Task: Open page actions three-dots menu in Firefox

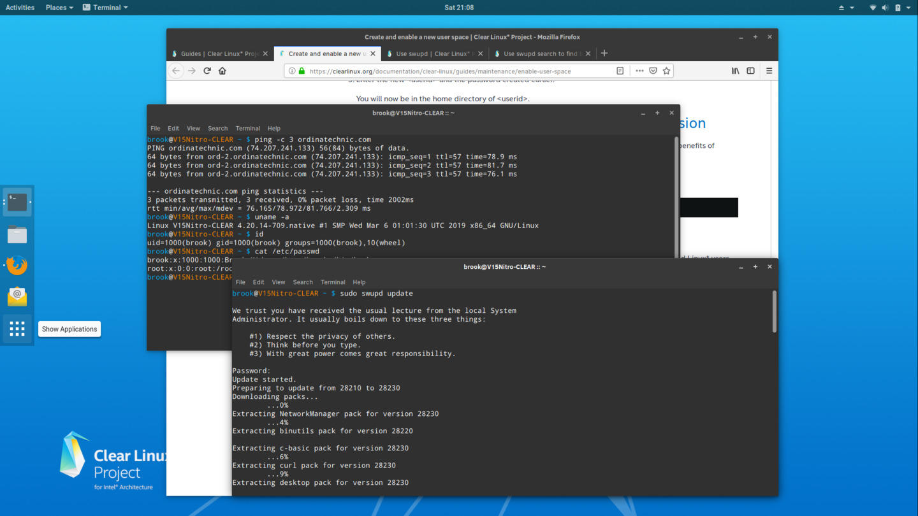Action: 639,71
